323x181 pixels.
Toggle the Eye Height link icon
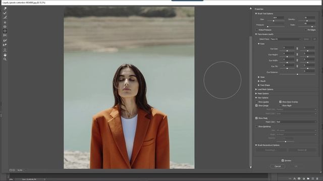coord(297,54)
